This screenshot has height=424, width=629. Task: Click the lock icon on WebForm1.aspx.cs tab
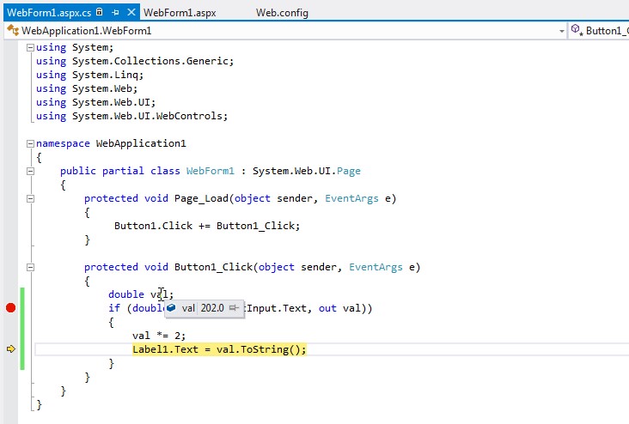pyautogui.click(x=100, y=12)
